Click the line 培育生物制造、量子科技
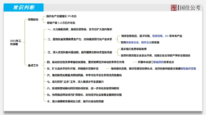The image size is (206, 115). [152, 36]
